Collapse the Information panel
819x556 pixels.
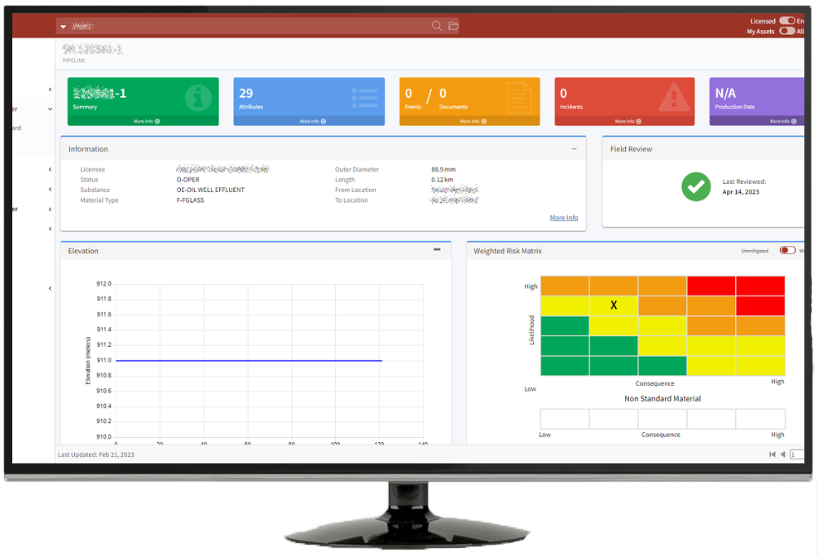[575, 148]
